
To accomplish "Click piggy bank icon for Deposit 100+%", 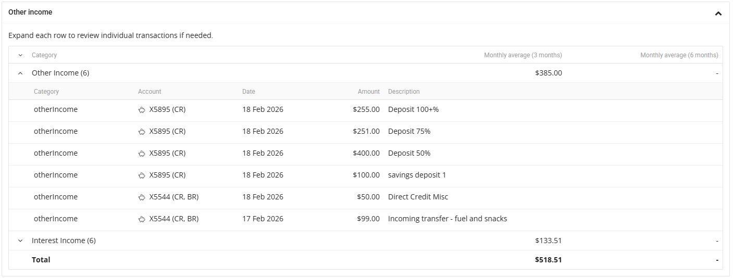I will 141,110.
